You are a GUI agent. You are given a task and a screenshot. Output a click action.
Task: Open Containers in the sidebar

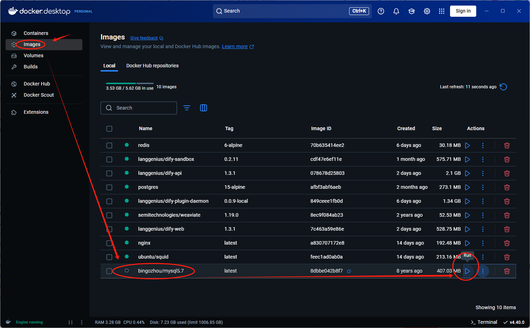(44, 33)
